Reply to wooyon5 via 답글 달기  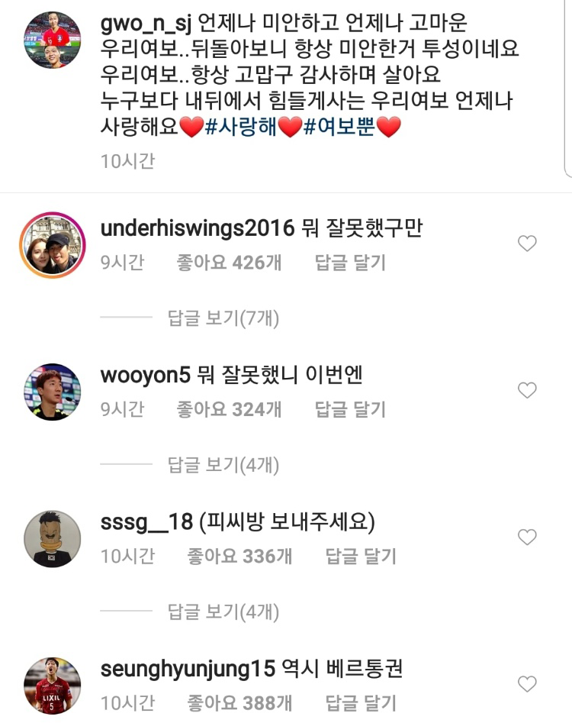[350, 409]
